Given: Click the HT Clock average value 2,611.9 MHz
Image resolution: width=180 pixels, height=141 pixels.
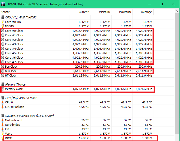Looking at the screenshot, I should click(x=144, y=75).
